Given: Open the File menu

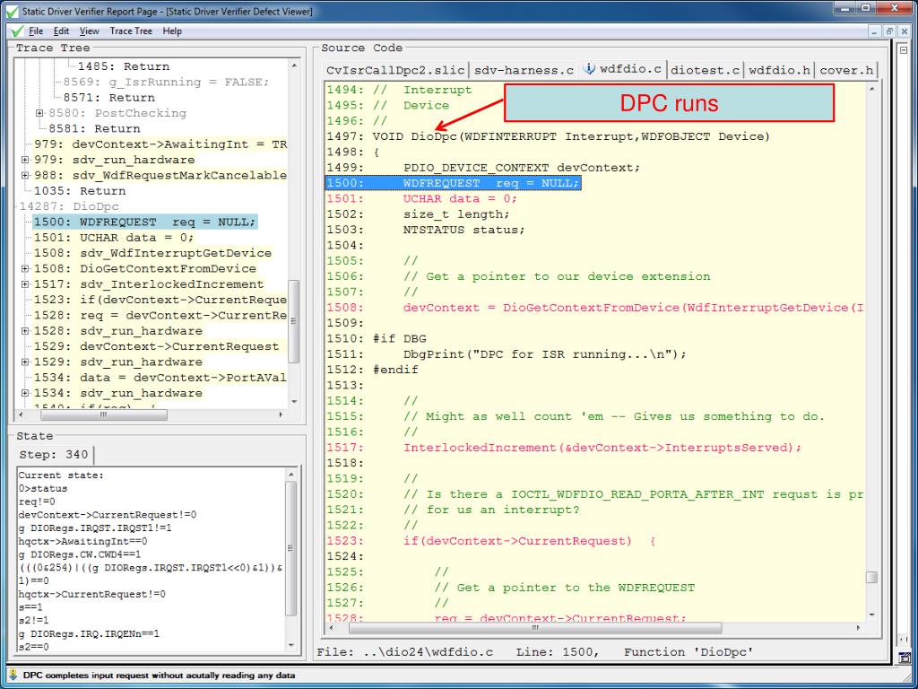Looking at the screenshot, I should click(x=36, y=31).
